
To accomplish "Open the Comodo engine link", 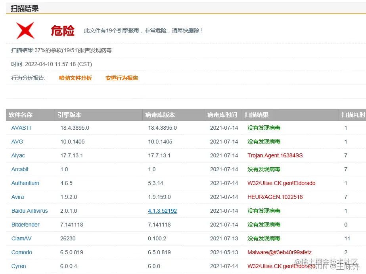I will coord(22,252).
